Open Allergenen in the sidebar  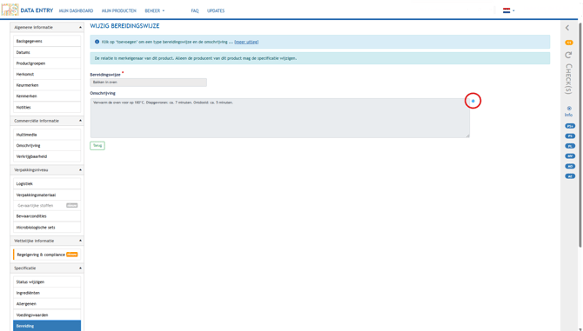(x=47, y=304)
